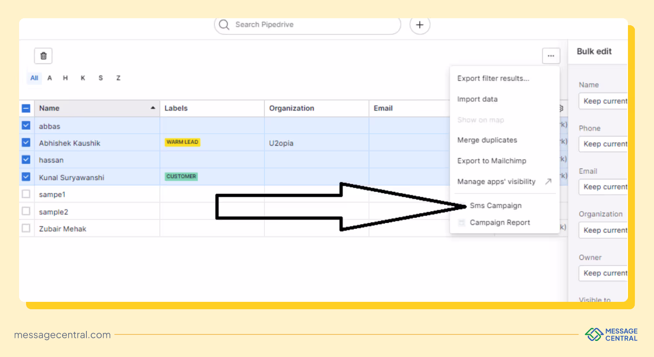Image resolution: width=654 pixels, height=357 pixels.
Task: Open the three-dots more options button
Action: (x=551, y=56)
